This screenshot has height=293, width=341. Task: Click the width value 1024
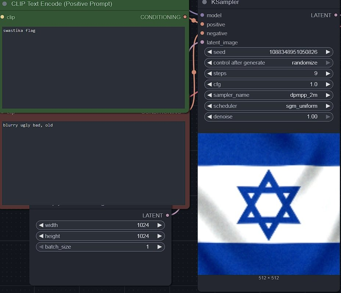pyautogui.click(x=143, y=225)
